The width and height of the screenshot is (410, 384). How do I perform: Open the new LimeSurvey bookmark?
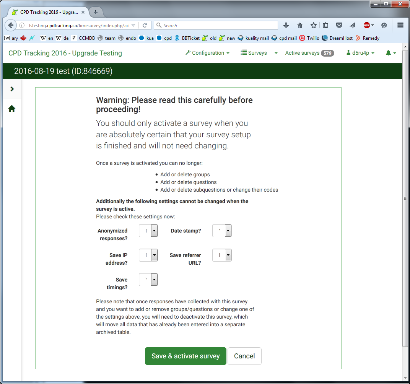point(227,38)
